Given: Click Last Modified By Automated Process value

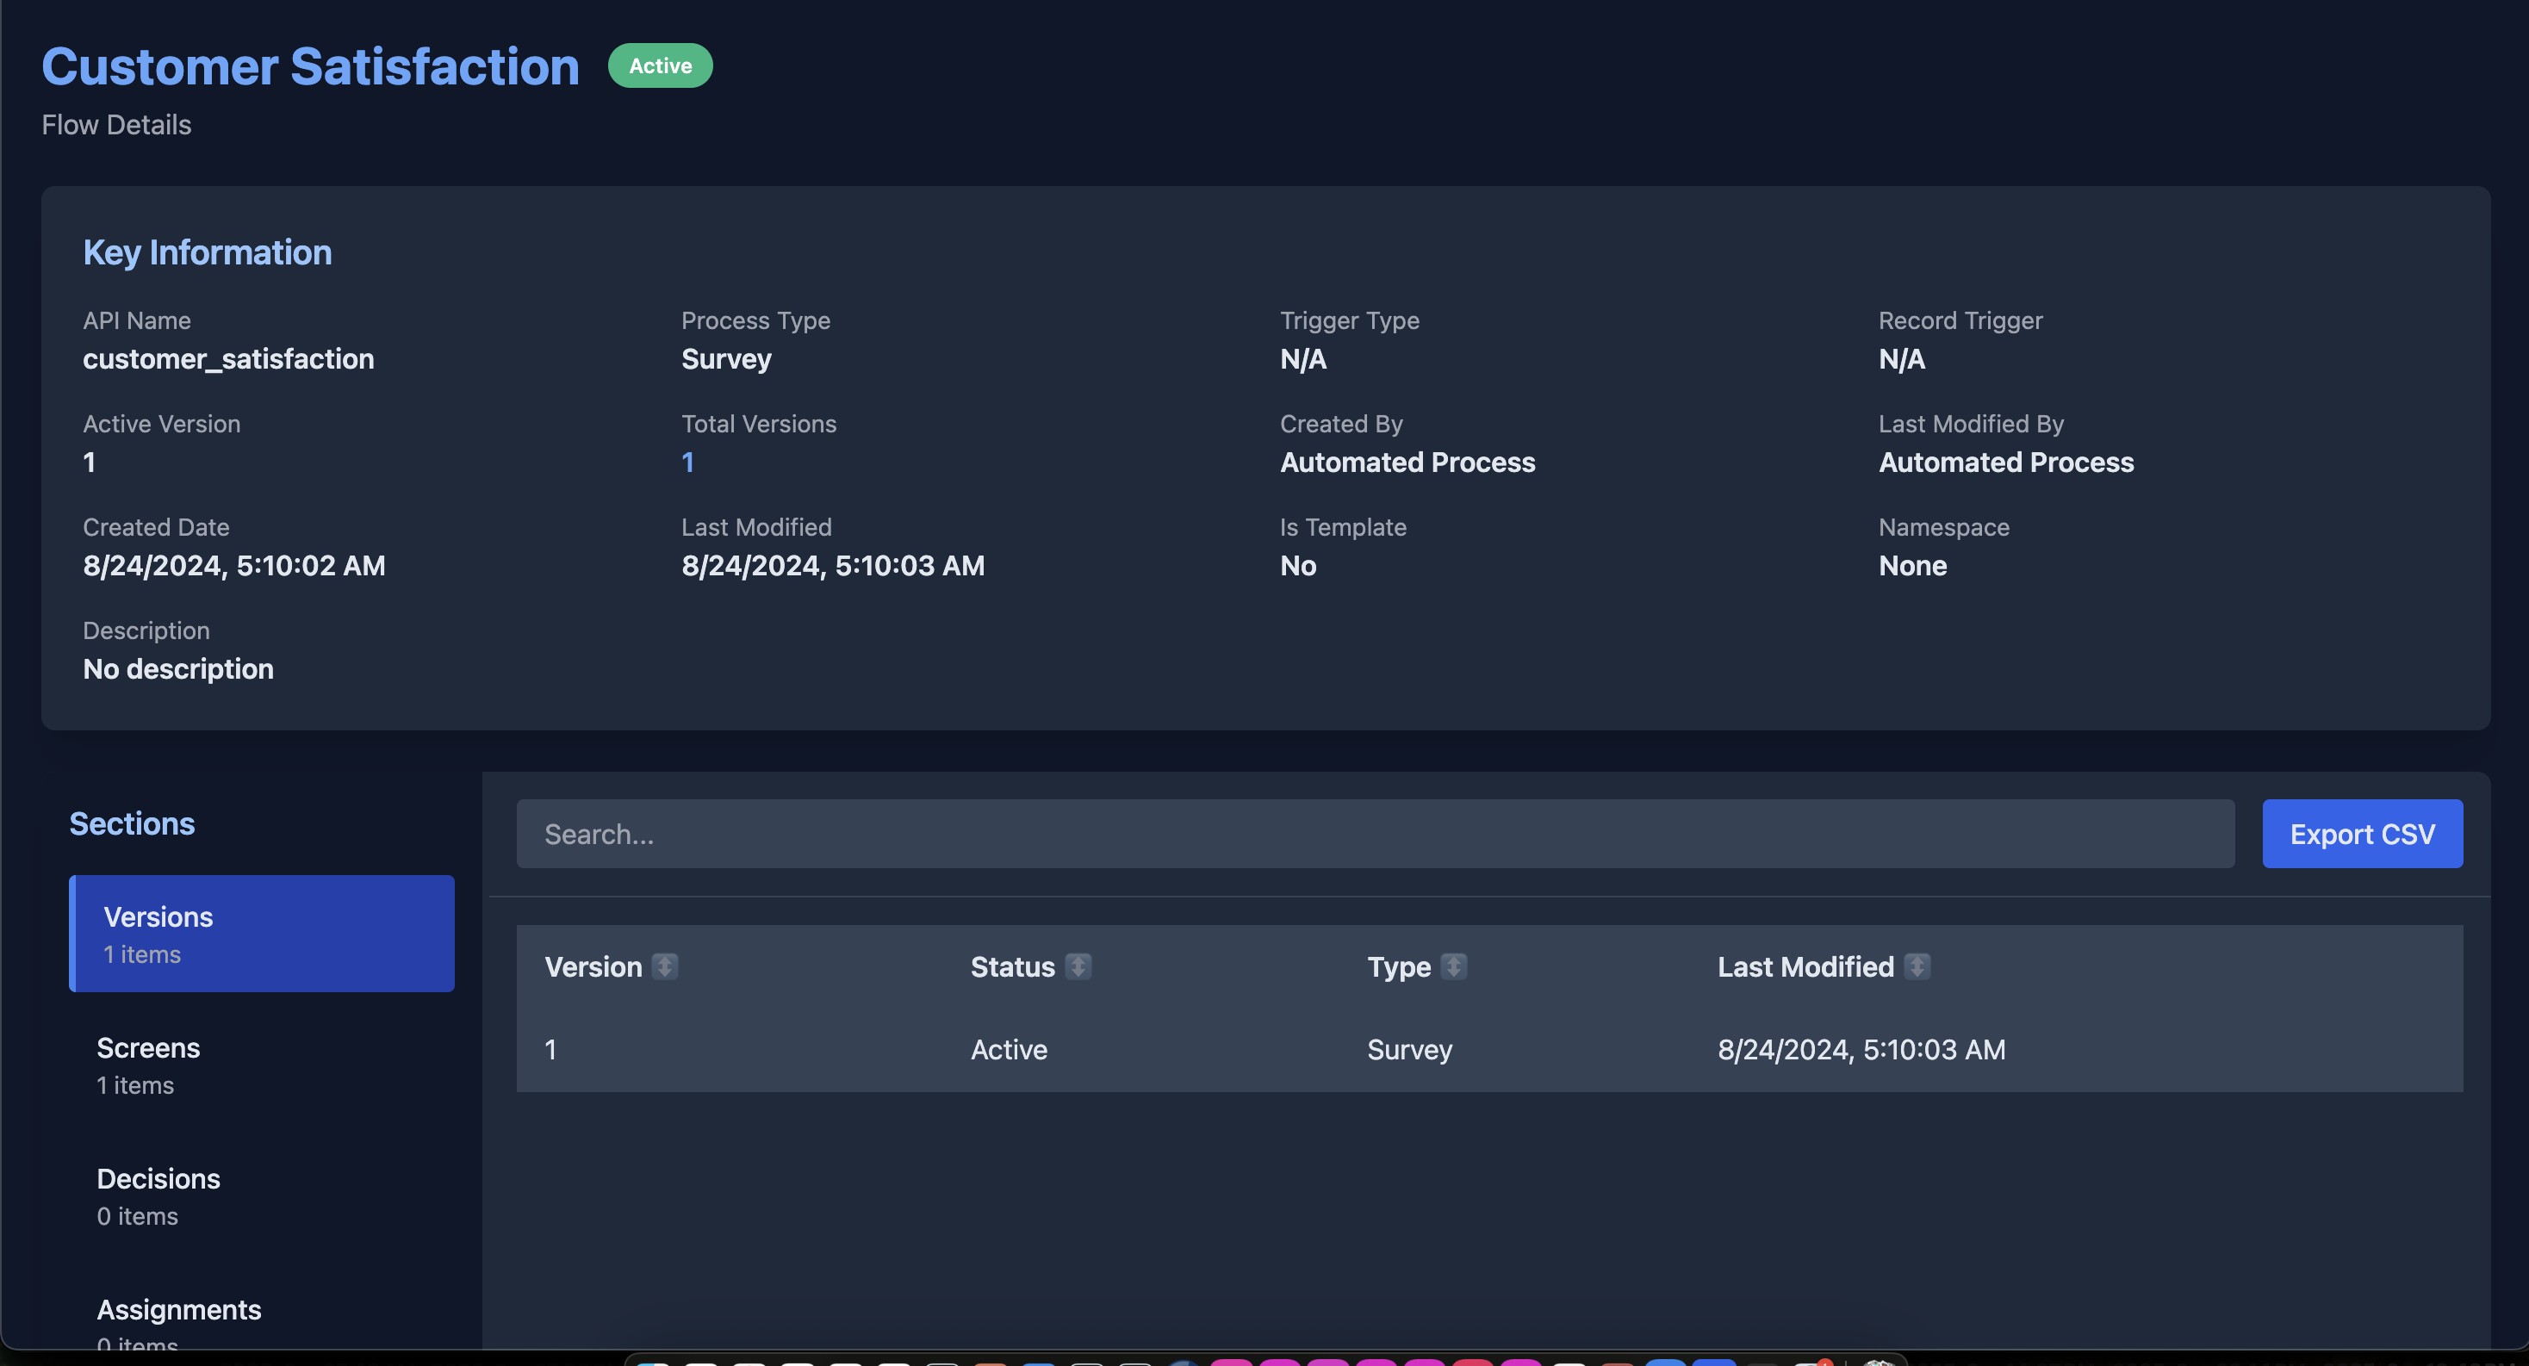Looking at the screenshot, I should coord(2004,463).
